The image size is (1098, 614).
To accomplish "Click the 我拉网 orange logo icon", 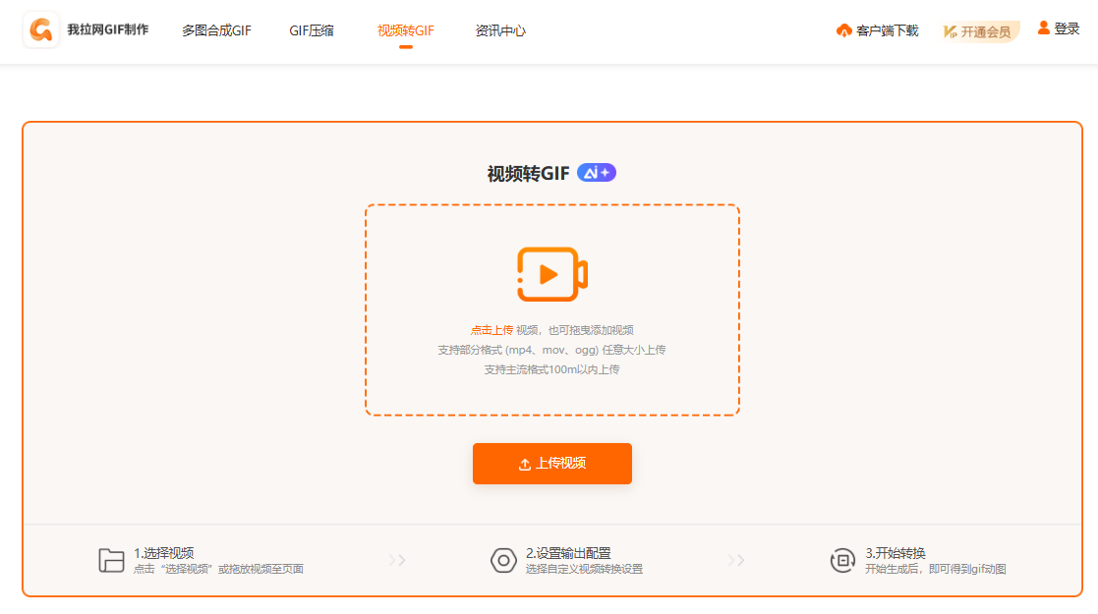I will (x=41, y=30).
